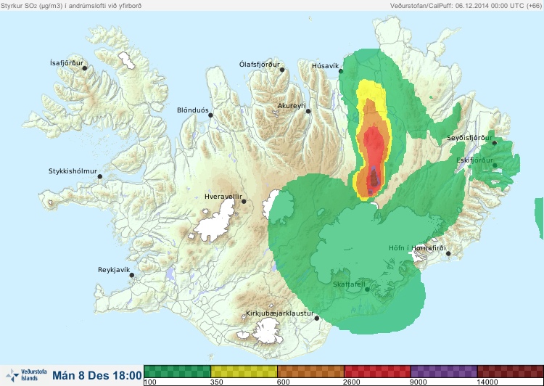Image resolution: width=544 pixels, height=386 pixels.
Task: Click the Eskifjörður town label
Action: [x=474, y=160]
